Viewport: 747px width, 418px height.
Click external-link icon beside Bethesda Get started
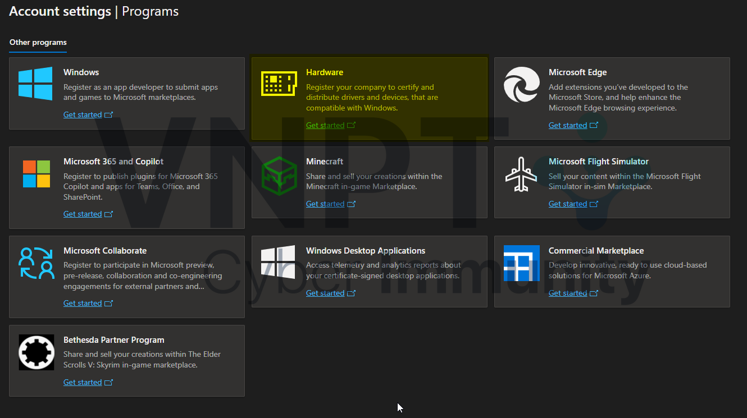coord(109,383)
